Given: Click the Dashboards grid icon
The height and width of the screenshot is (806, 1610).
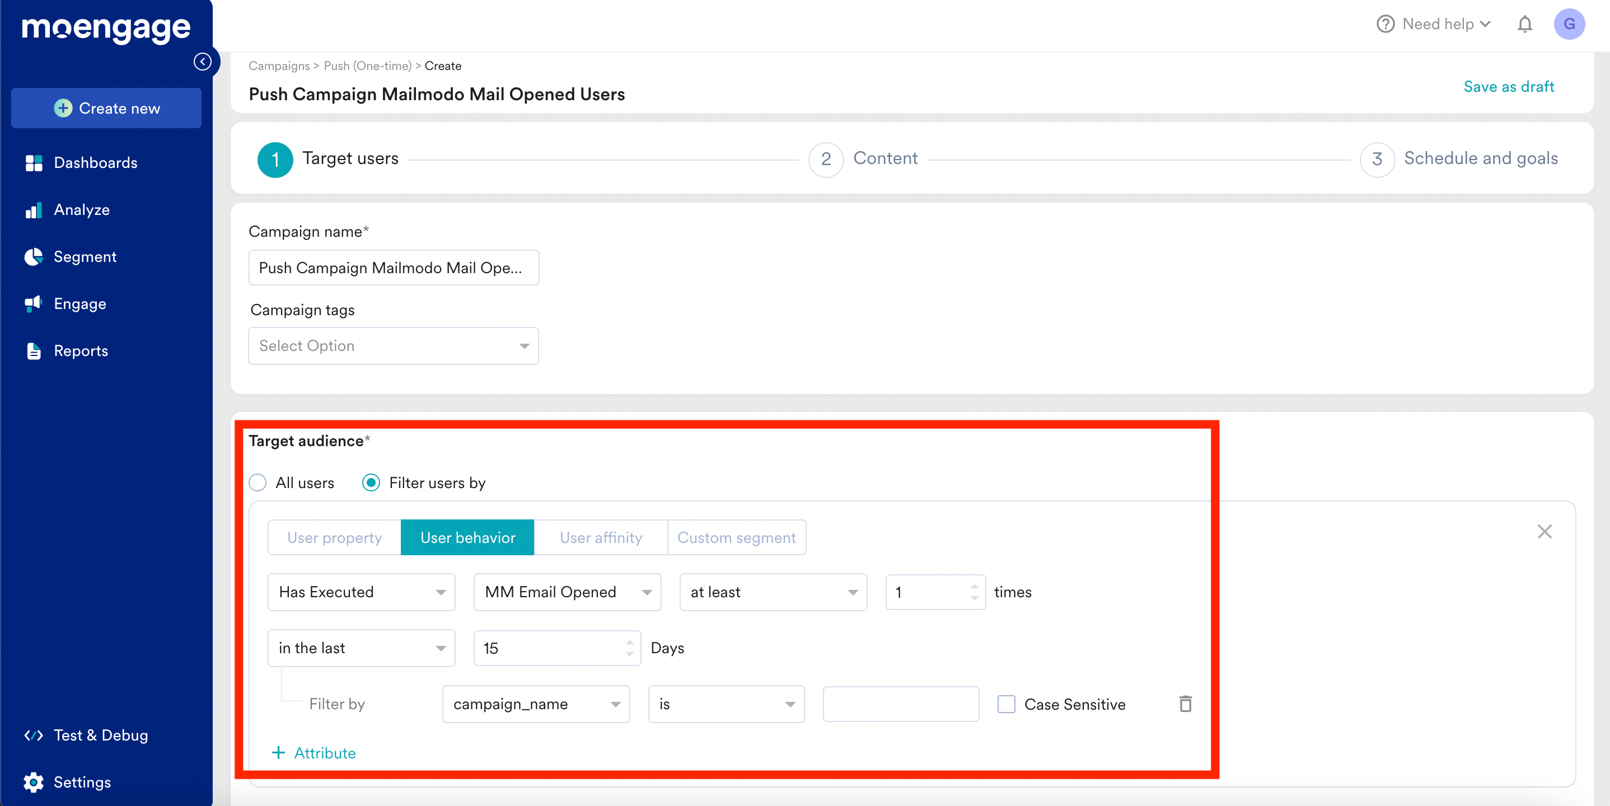Looking at the screenshot, I should point(34,163).
